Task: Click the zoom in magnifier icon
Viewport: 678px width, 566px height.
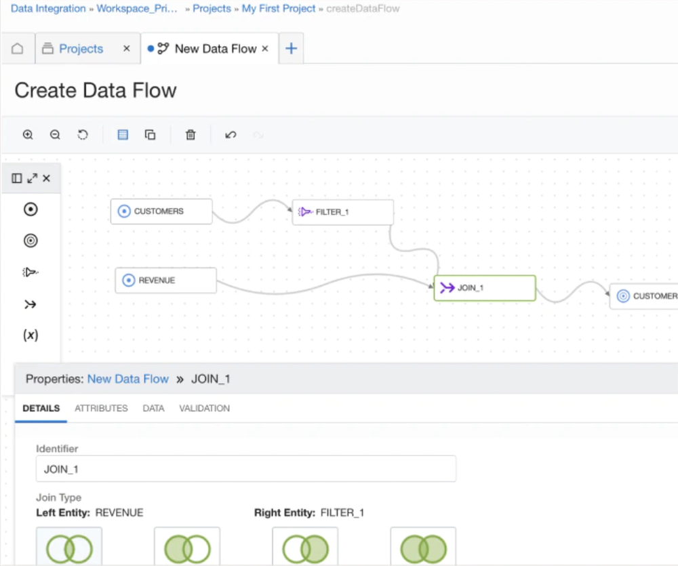Action: click(x=28, y=135)
